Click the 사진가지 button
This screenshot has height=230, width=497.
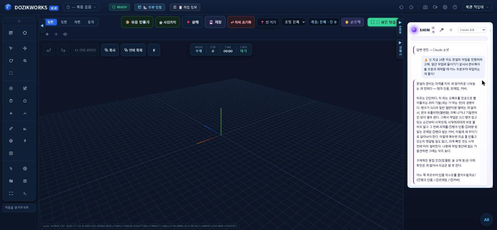[x=168, y=22]
